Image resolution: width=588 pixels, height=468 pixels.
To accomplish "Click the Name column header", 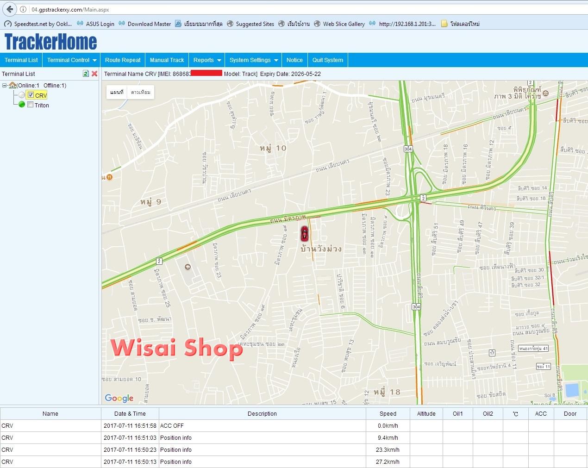I will pos(50,414).
